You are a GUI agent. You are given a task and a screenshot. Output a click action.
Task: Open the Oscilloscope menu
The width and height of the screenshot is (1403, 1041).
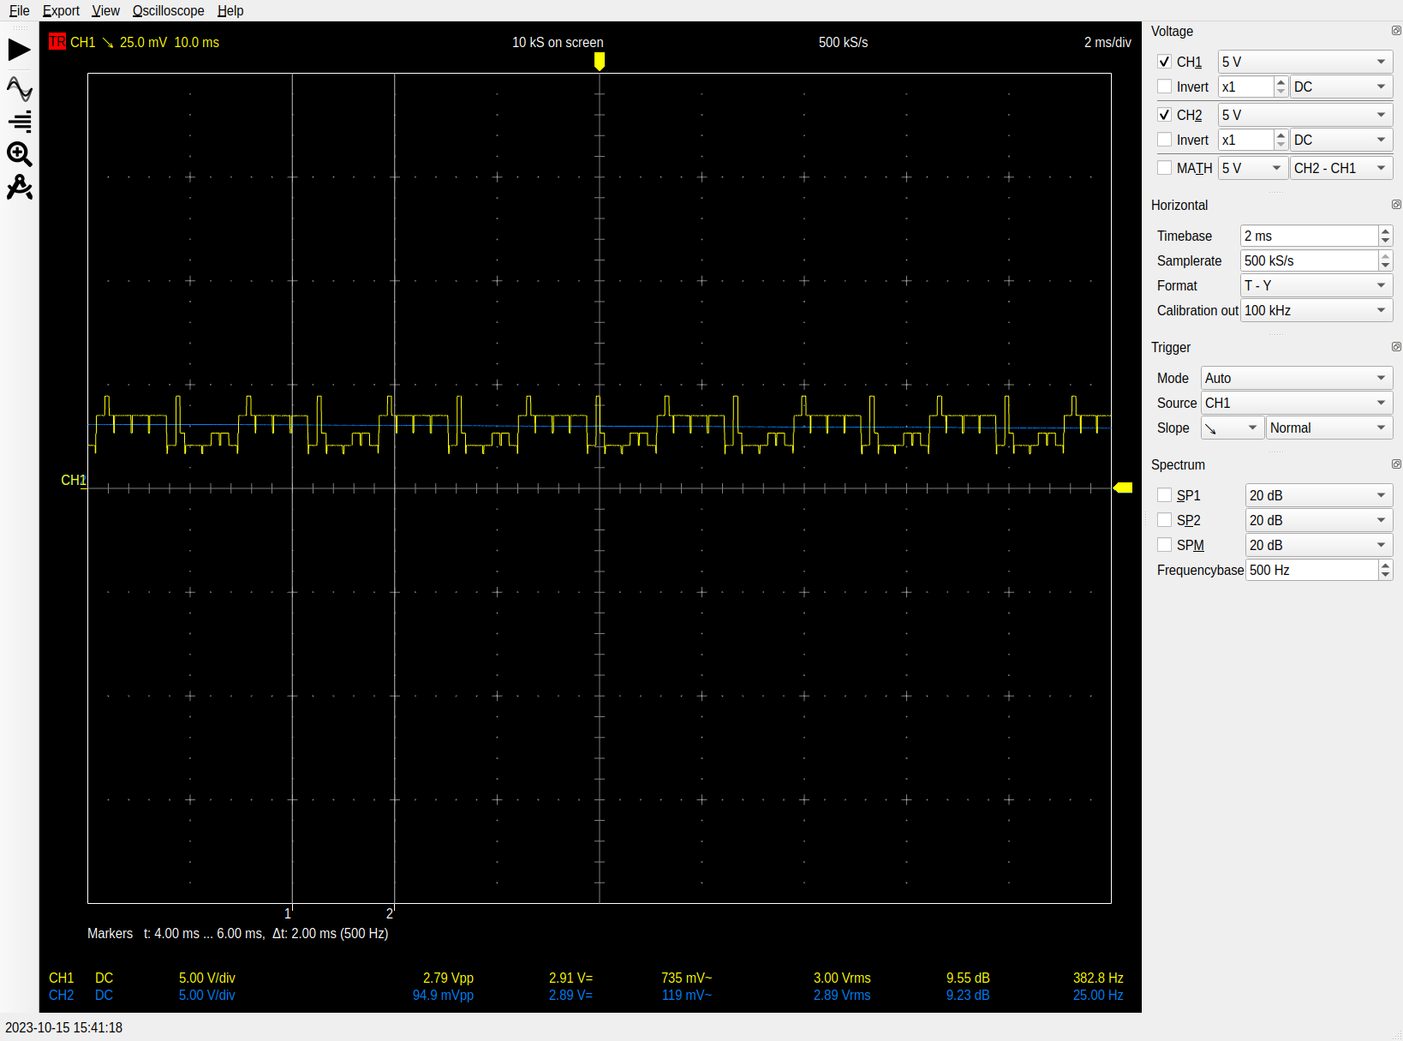coord(168,10)
